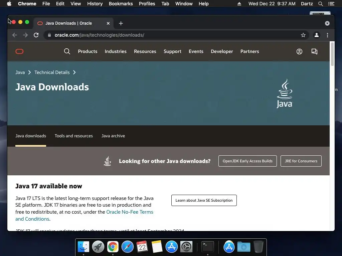Open the Apple menu

click(x=9, y=4)
